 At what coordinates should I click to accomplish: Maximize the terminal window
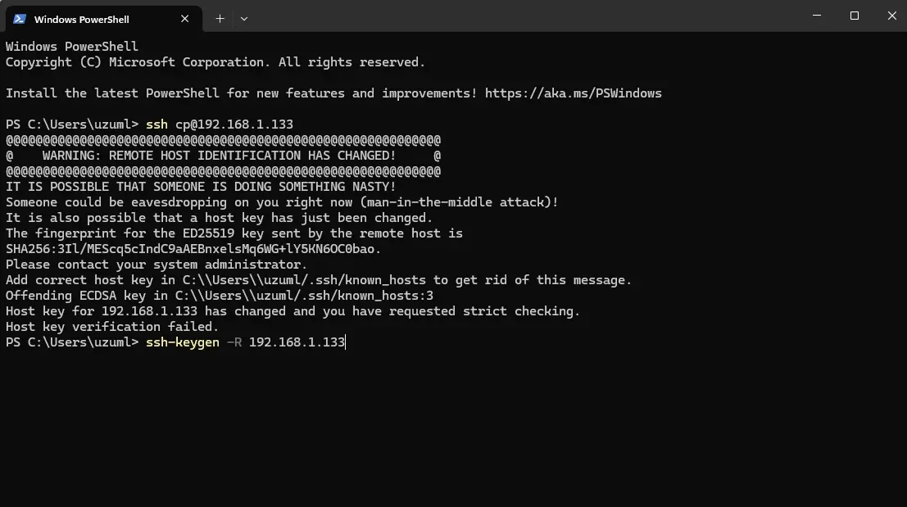[x=855, y=16]
